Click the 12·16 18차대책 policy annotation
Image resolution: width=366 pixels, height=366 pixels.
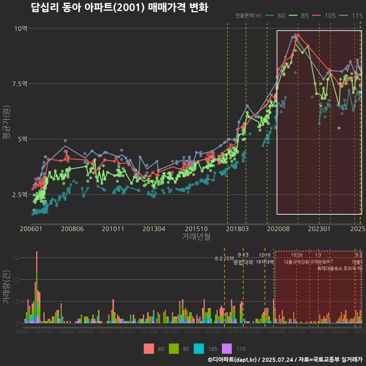pos(265,258)
